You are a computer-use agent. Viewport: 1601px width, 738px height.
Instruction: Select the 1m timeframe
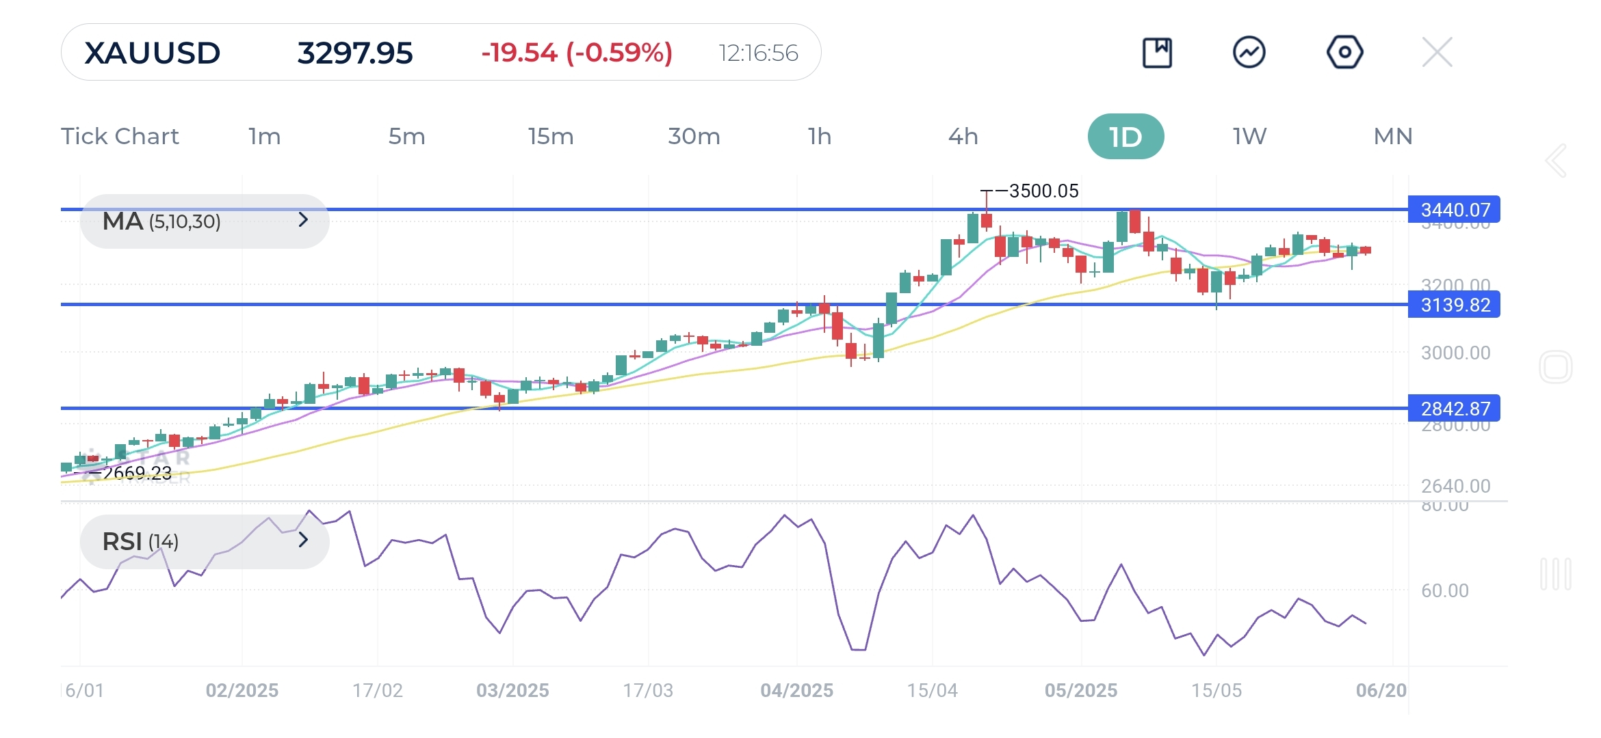tap(263, 136)
